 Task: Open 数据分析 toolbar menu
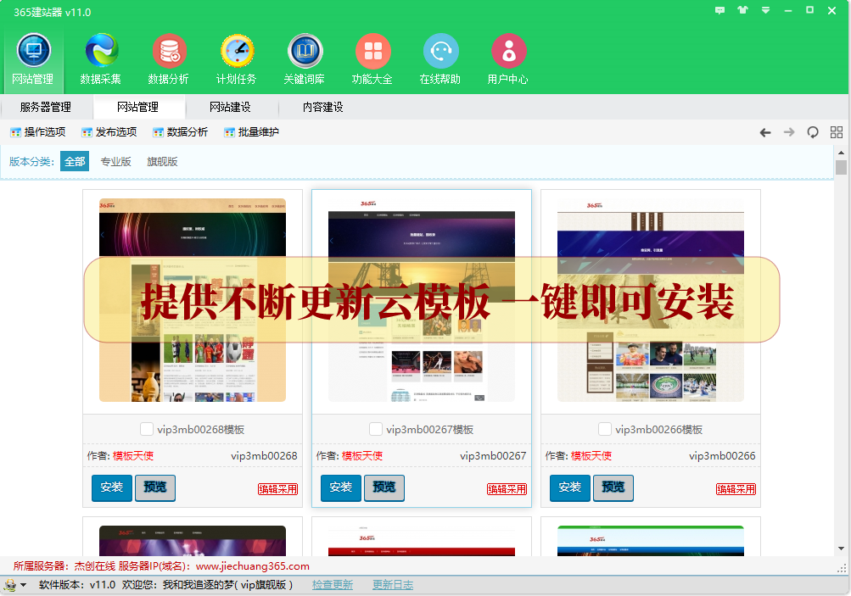pyautogui.click(x=180, y=131)
